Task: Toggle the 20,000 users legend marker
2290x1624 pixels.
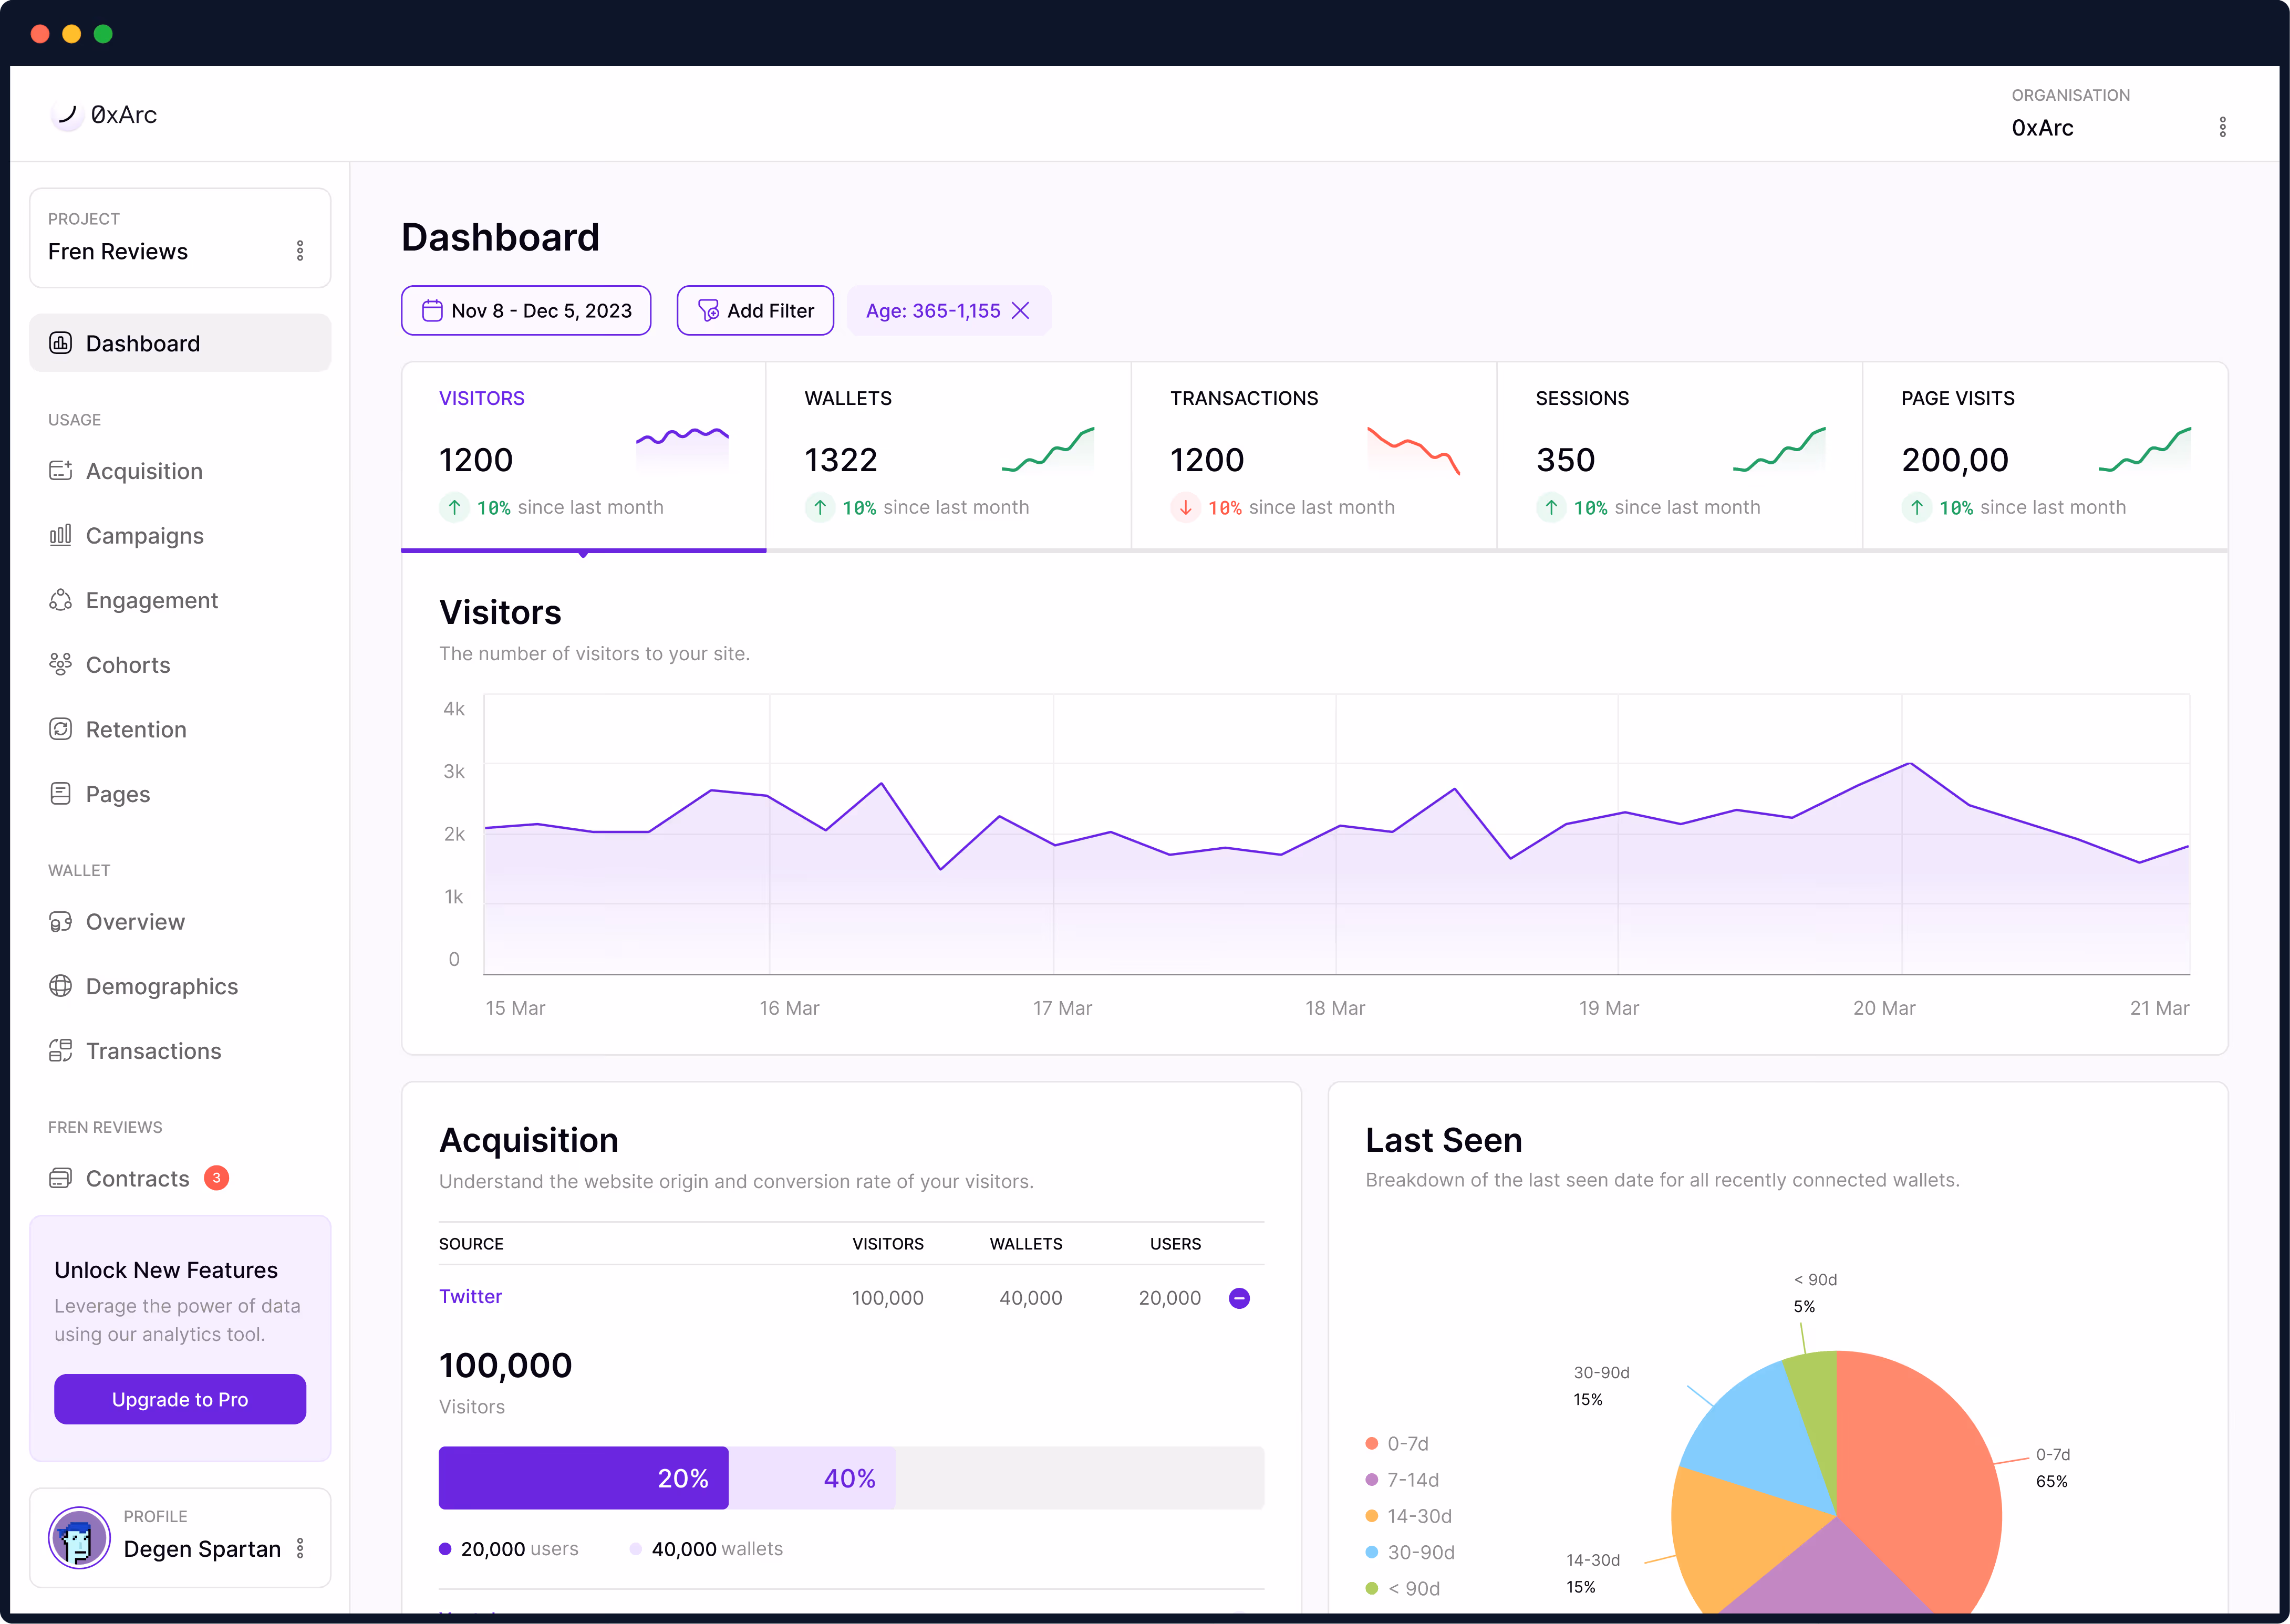Action: [447, 1548]
